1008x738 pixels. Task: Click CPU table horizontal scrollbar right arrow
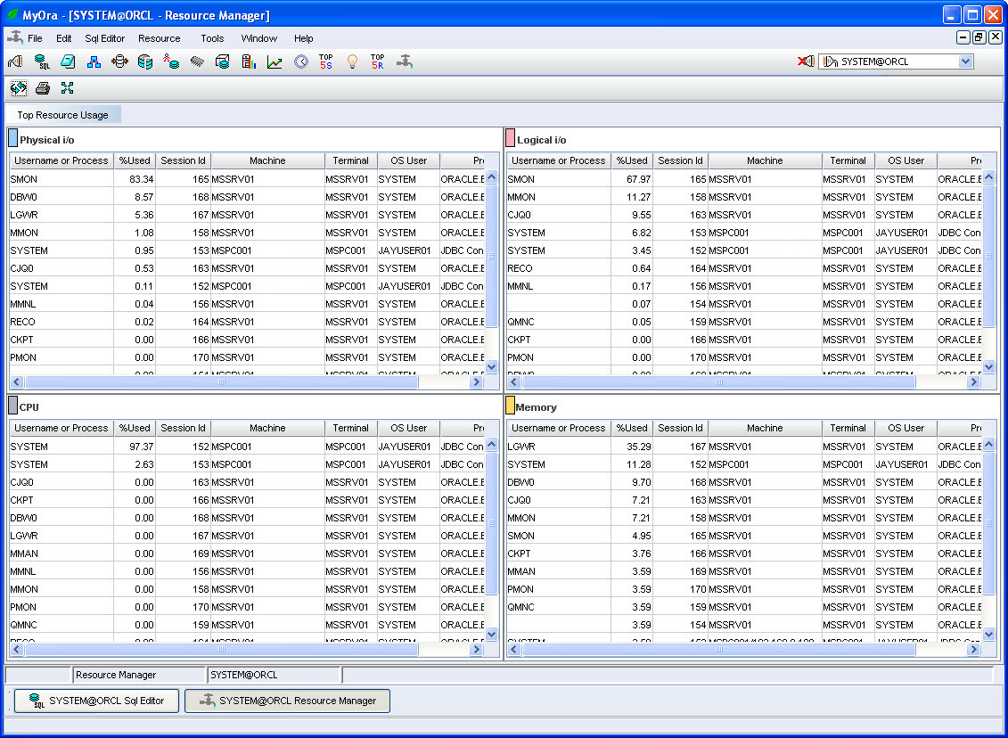(476, 649)
